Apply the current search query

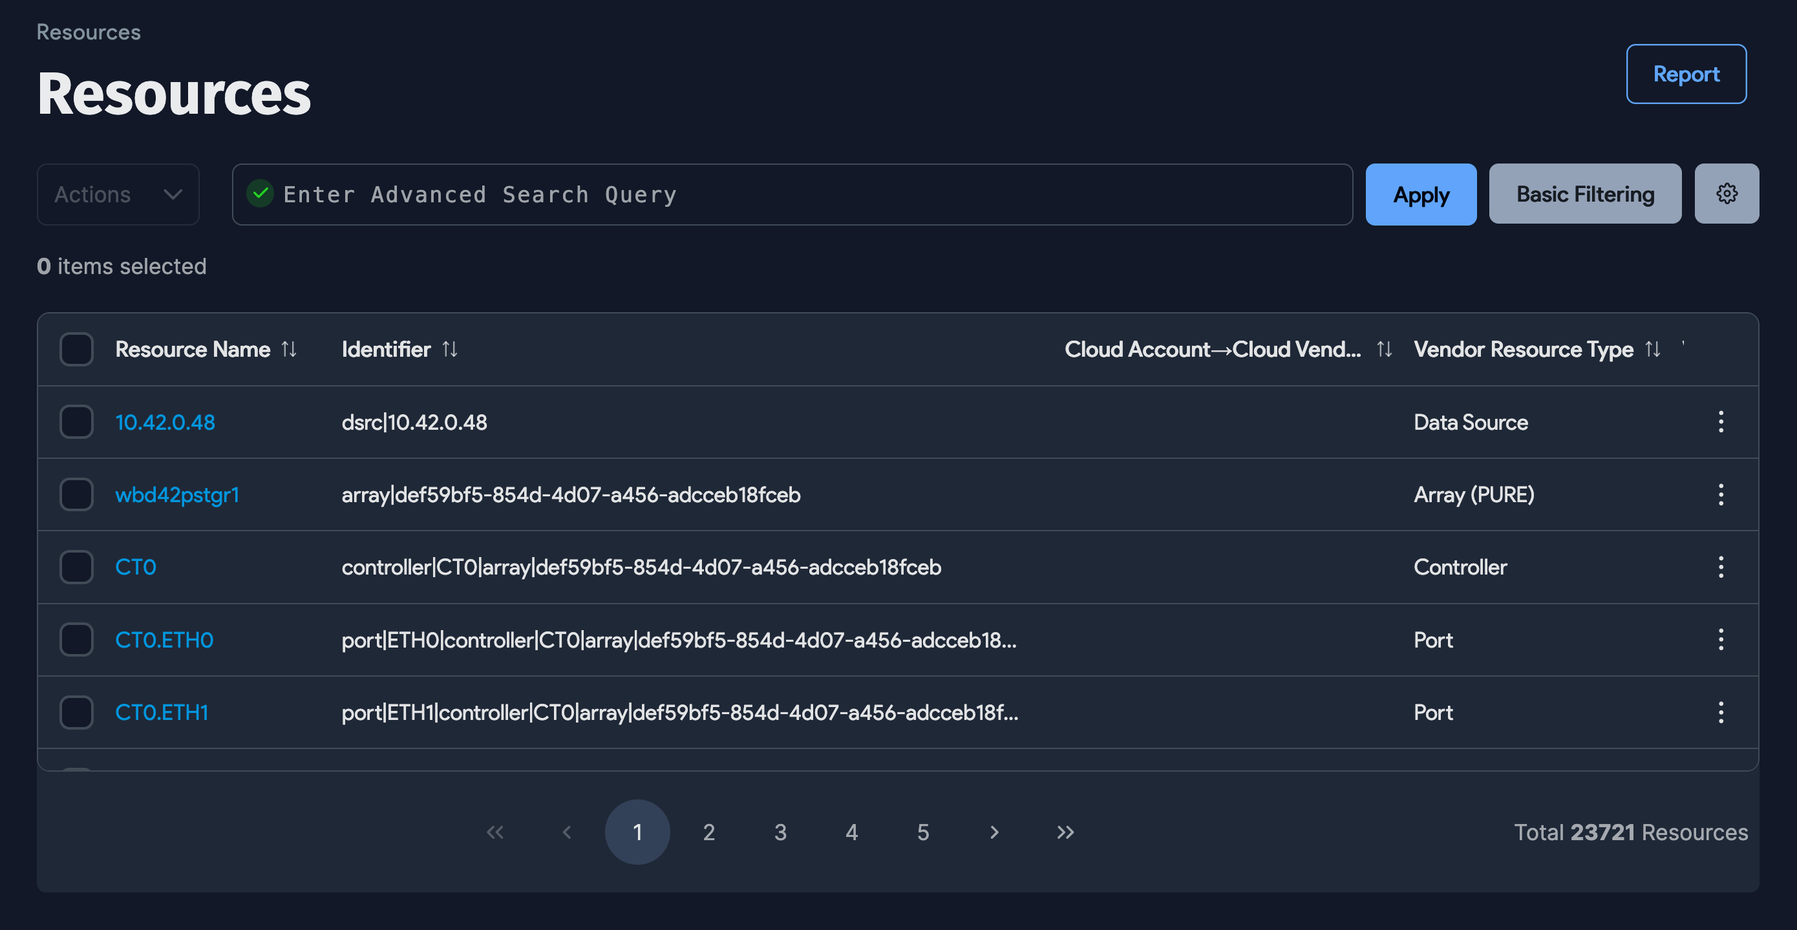(1421, 194)
